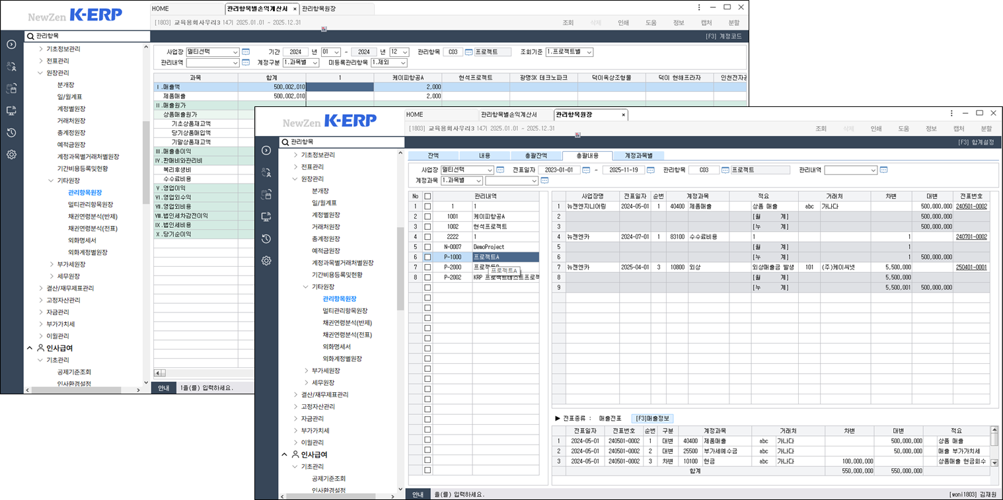Screen dimensions: 1003x500
Task: Open the lookup icon beside the 2025-11-19 date
Action: tap(650, 170)
